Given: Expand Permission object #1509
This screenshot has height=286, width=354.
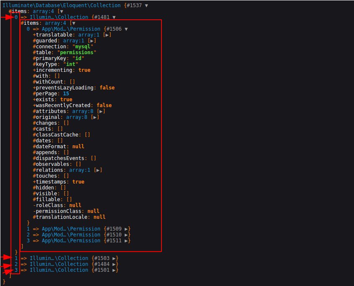Looking at the screenshot, I should pos(126,229).
